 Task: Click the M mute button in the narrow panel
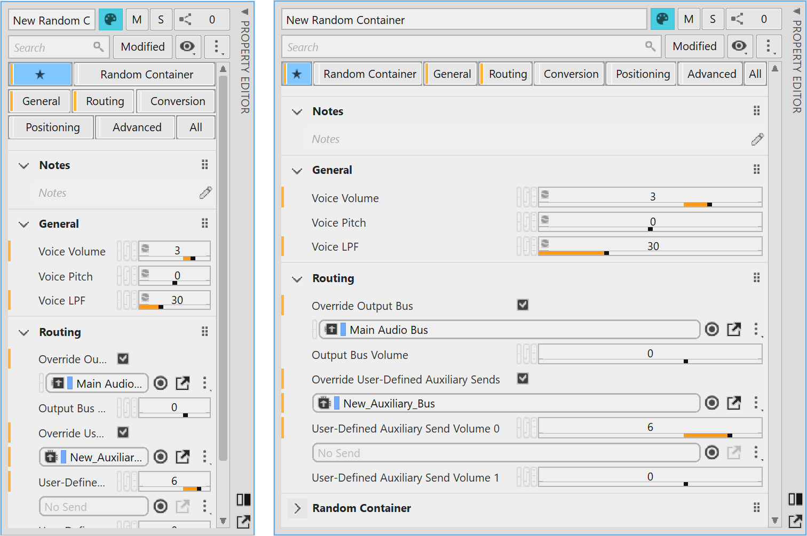pos(137,20)
